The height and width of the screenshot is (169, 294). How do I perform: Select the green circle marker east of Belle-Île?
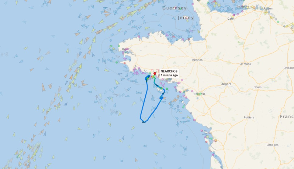click(x=167, y=89)
